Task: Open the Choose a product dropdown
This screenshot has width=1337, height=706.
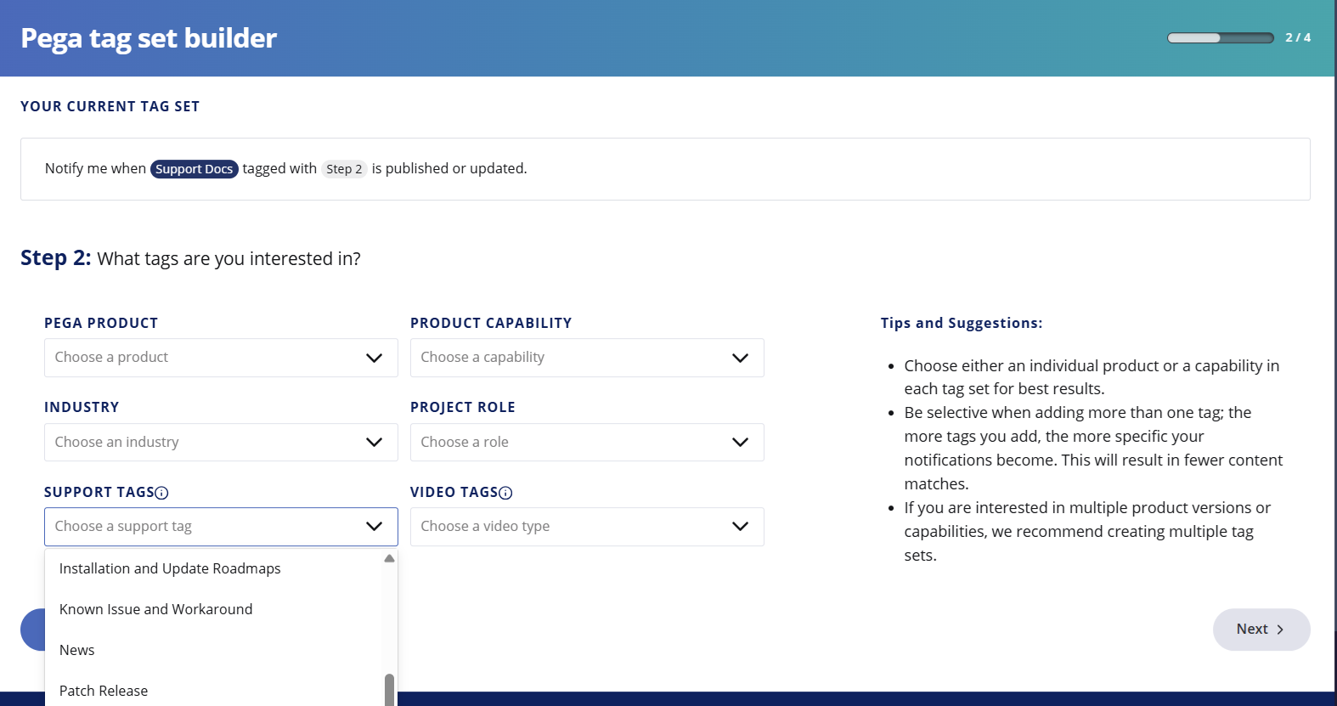Action: 221,358
